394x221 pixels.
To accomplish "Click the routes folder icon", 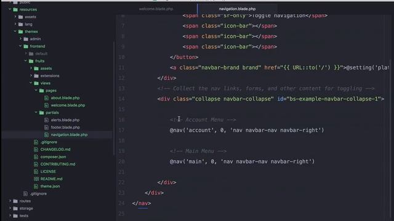I will pos(15,201).
